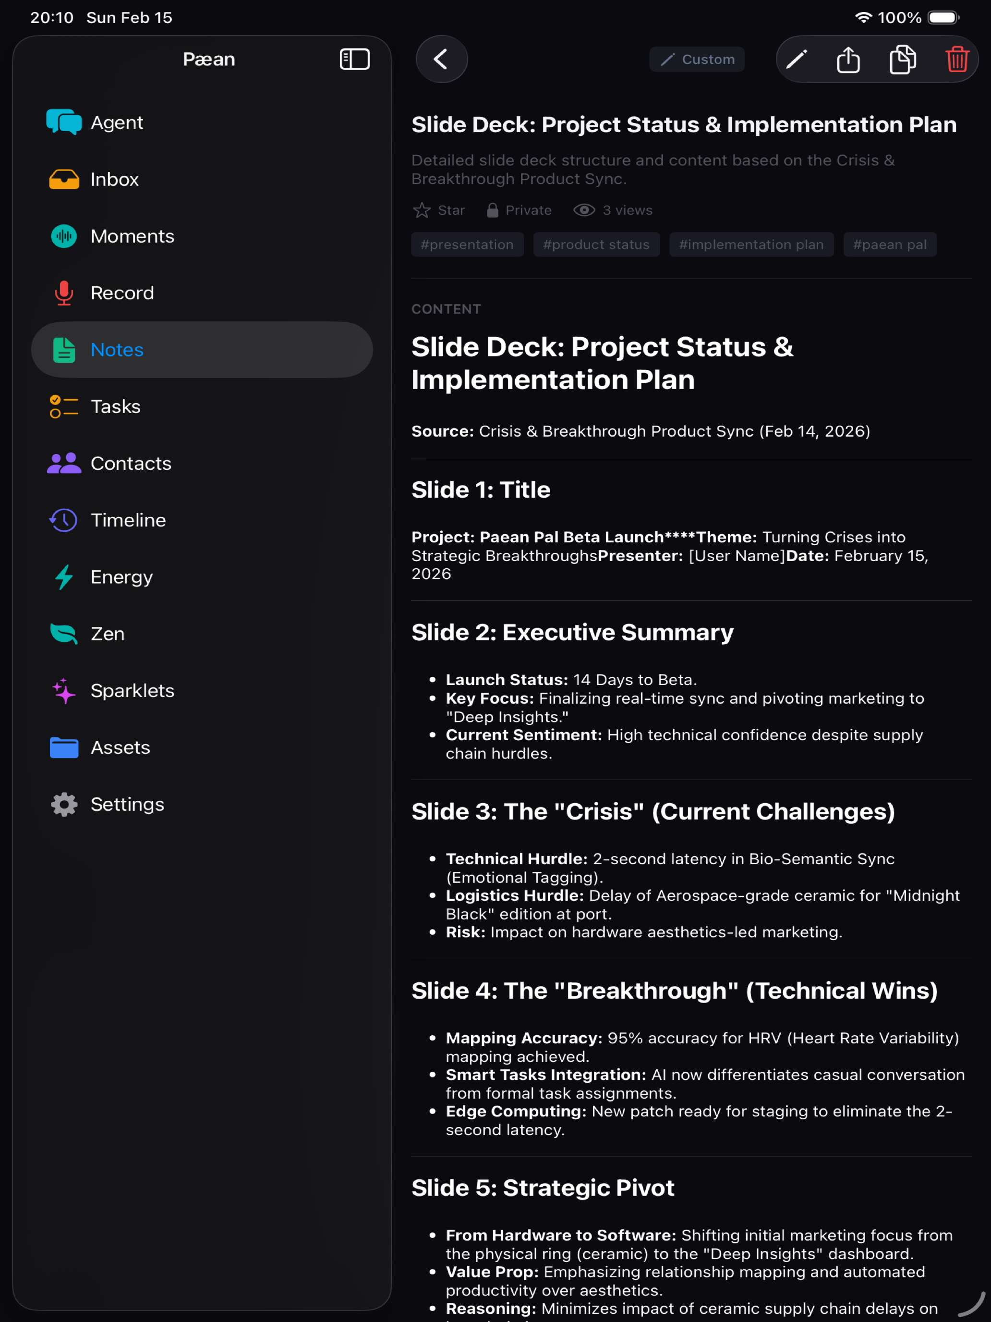Select the Tasks menu item
Screen dimensions: 991x1322
point(202,406)
